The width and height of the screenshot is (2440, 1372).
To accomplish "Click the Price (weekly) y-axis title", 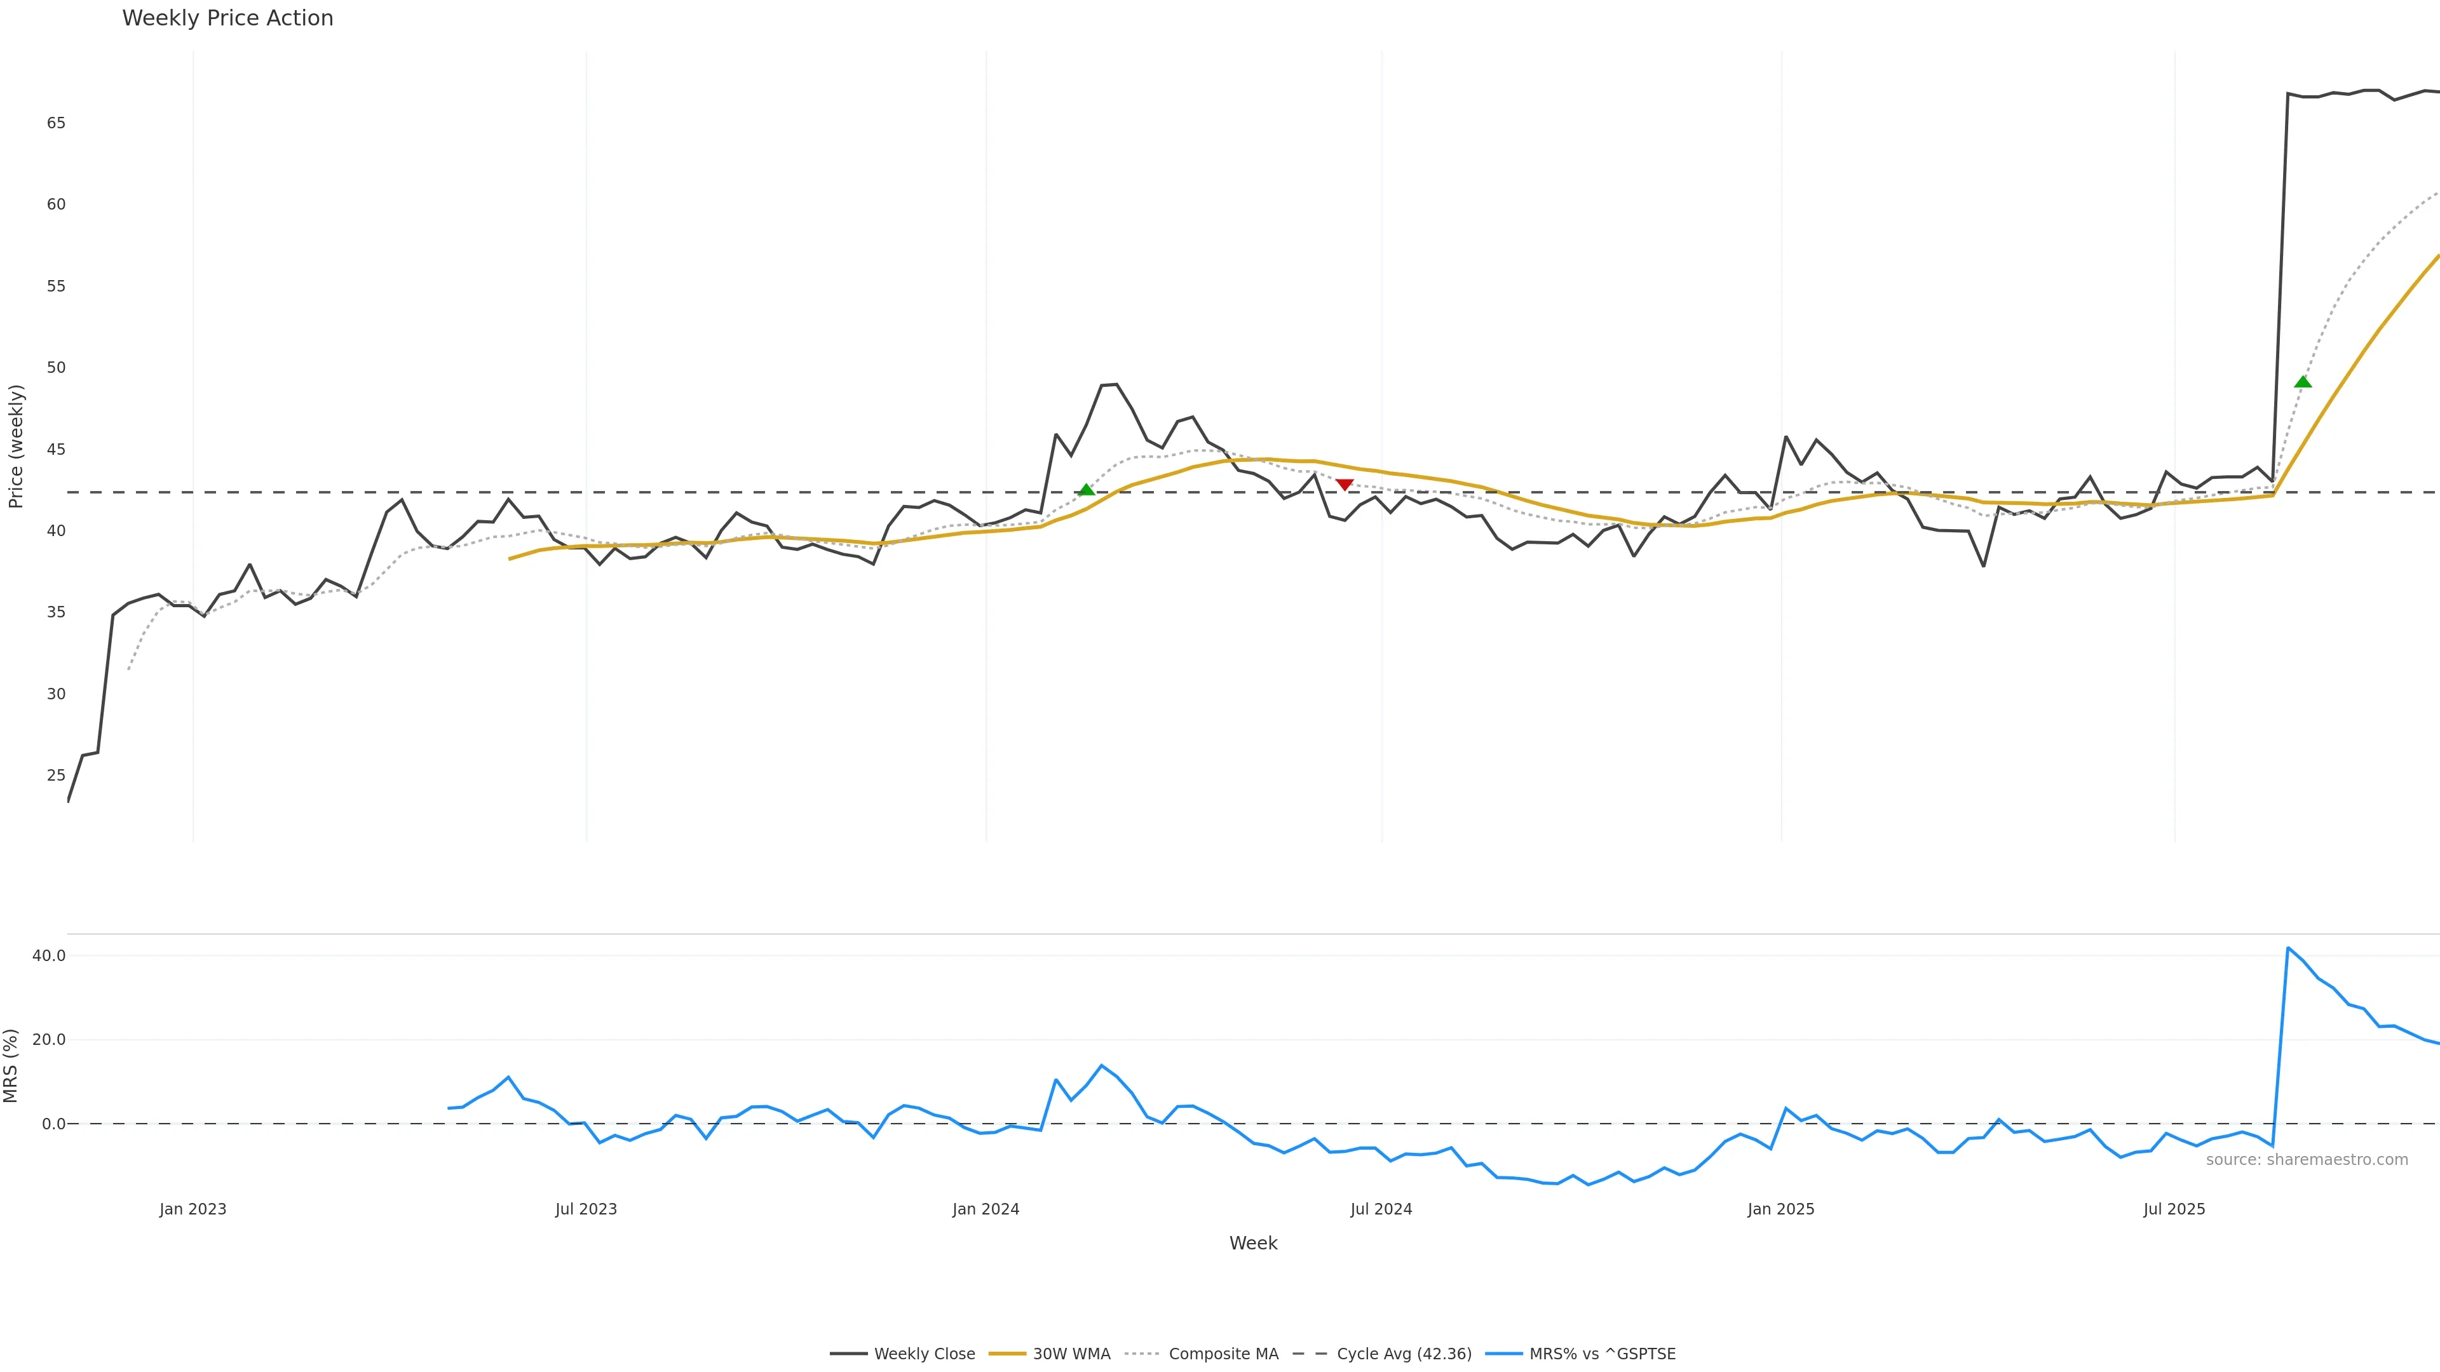I will click(15, 446).
